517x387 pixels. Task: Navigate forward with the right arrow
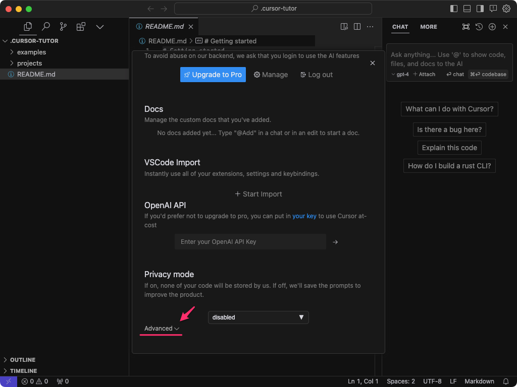[x=164, y=9]
